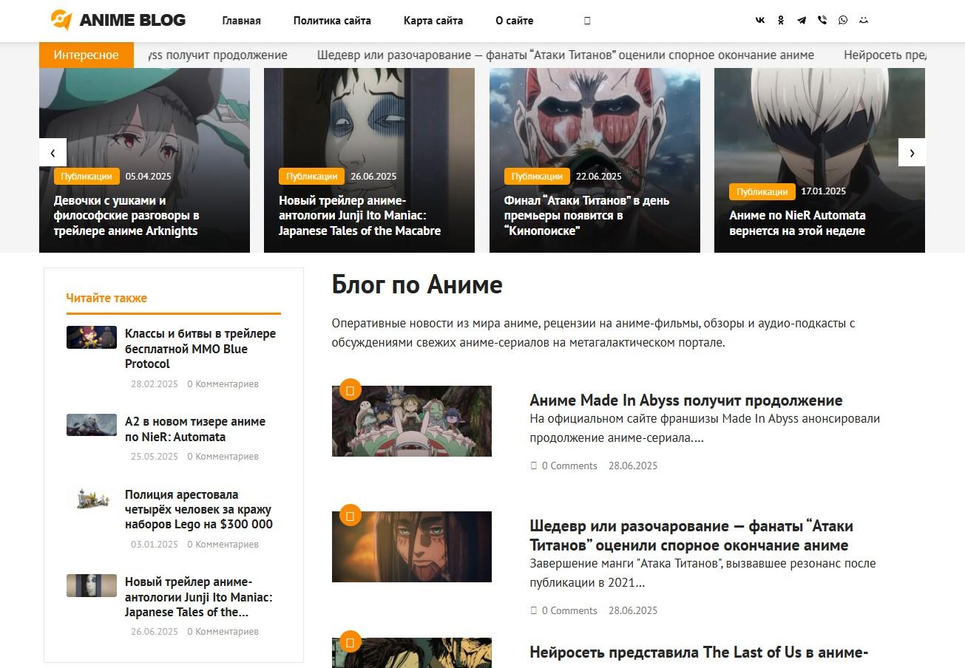
Task: Click the Интересное ticker label
Action: coord(87,55)
